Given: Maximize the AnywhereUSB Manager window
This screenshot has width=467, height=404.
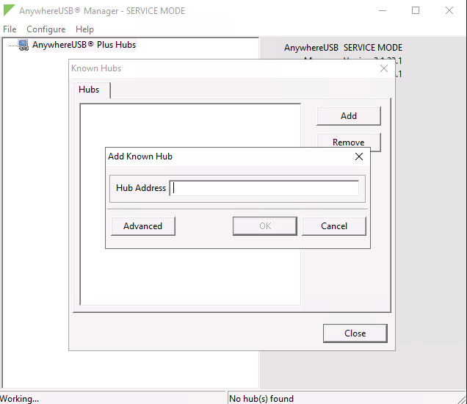Looking at the screenshot, I should (416, 11).
